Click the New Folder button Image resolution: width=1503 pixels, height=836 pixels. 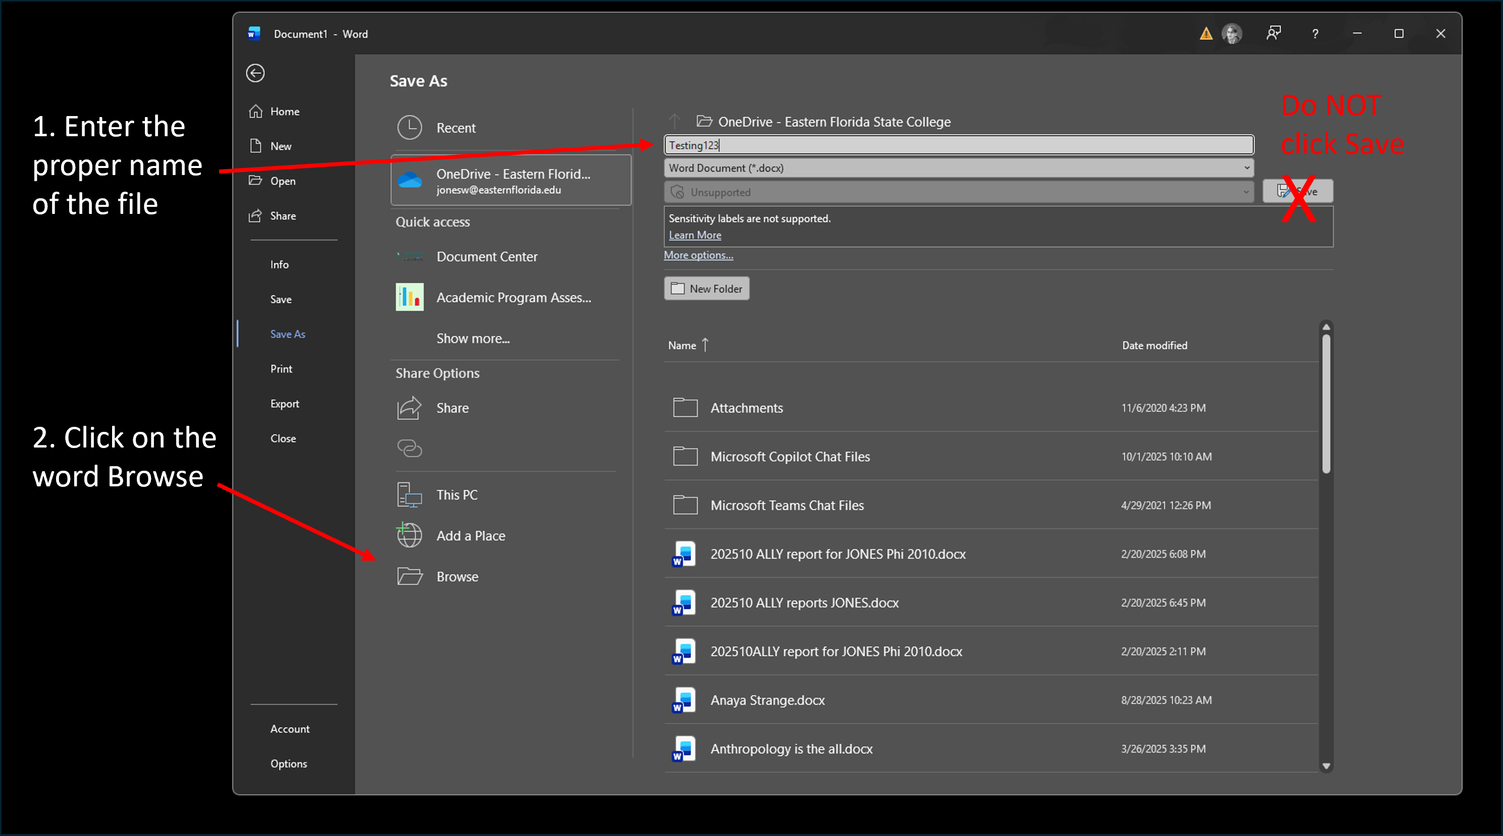pos(707,289)
